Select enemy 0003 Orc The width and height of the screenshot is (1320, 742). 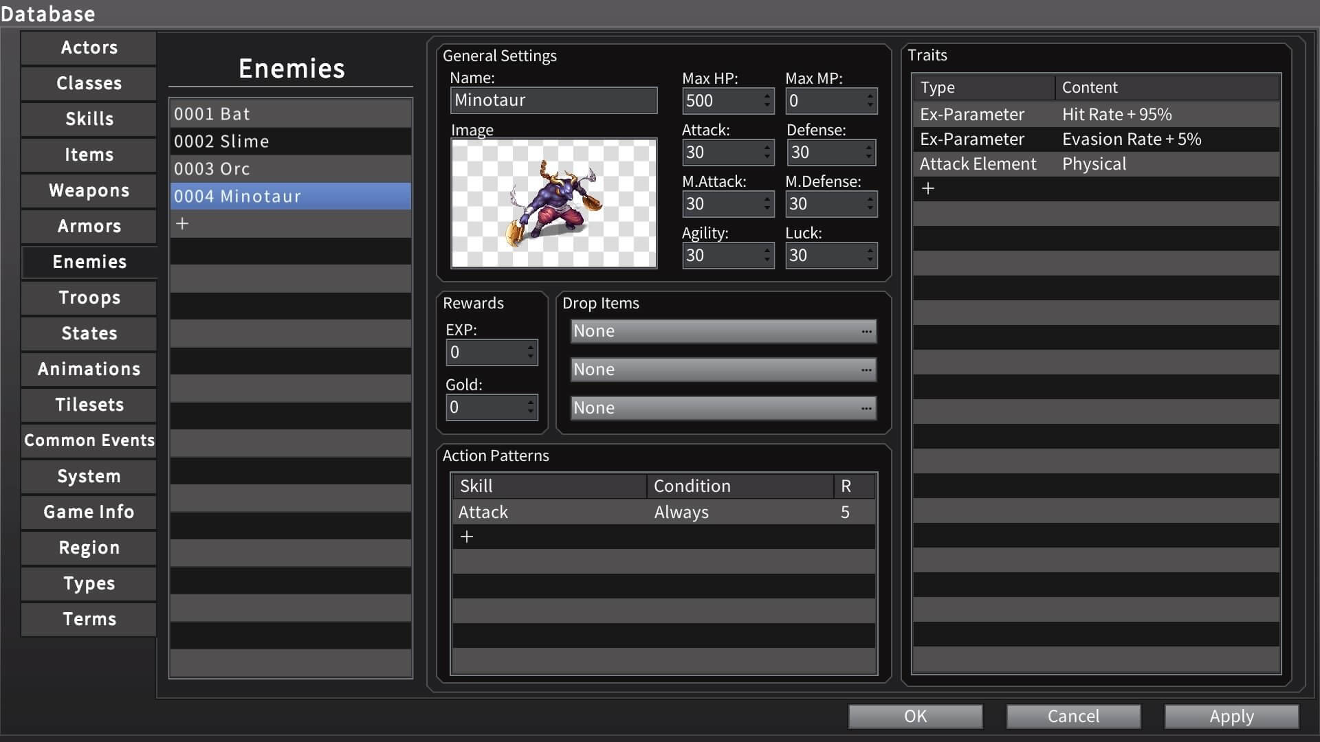coord(291,169)
